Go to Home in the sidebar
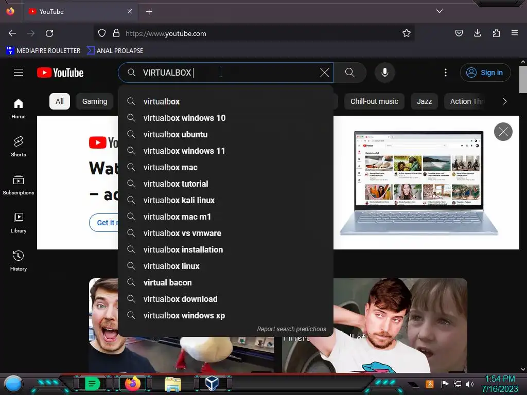This screenshot has height=395, width=527. (19, 109)
